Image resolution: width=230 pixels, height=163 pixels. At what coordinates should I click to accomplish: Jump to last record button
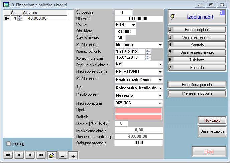(x=41, y=155)
